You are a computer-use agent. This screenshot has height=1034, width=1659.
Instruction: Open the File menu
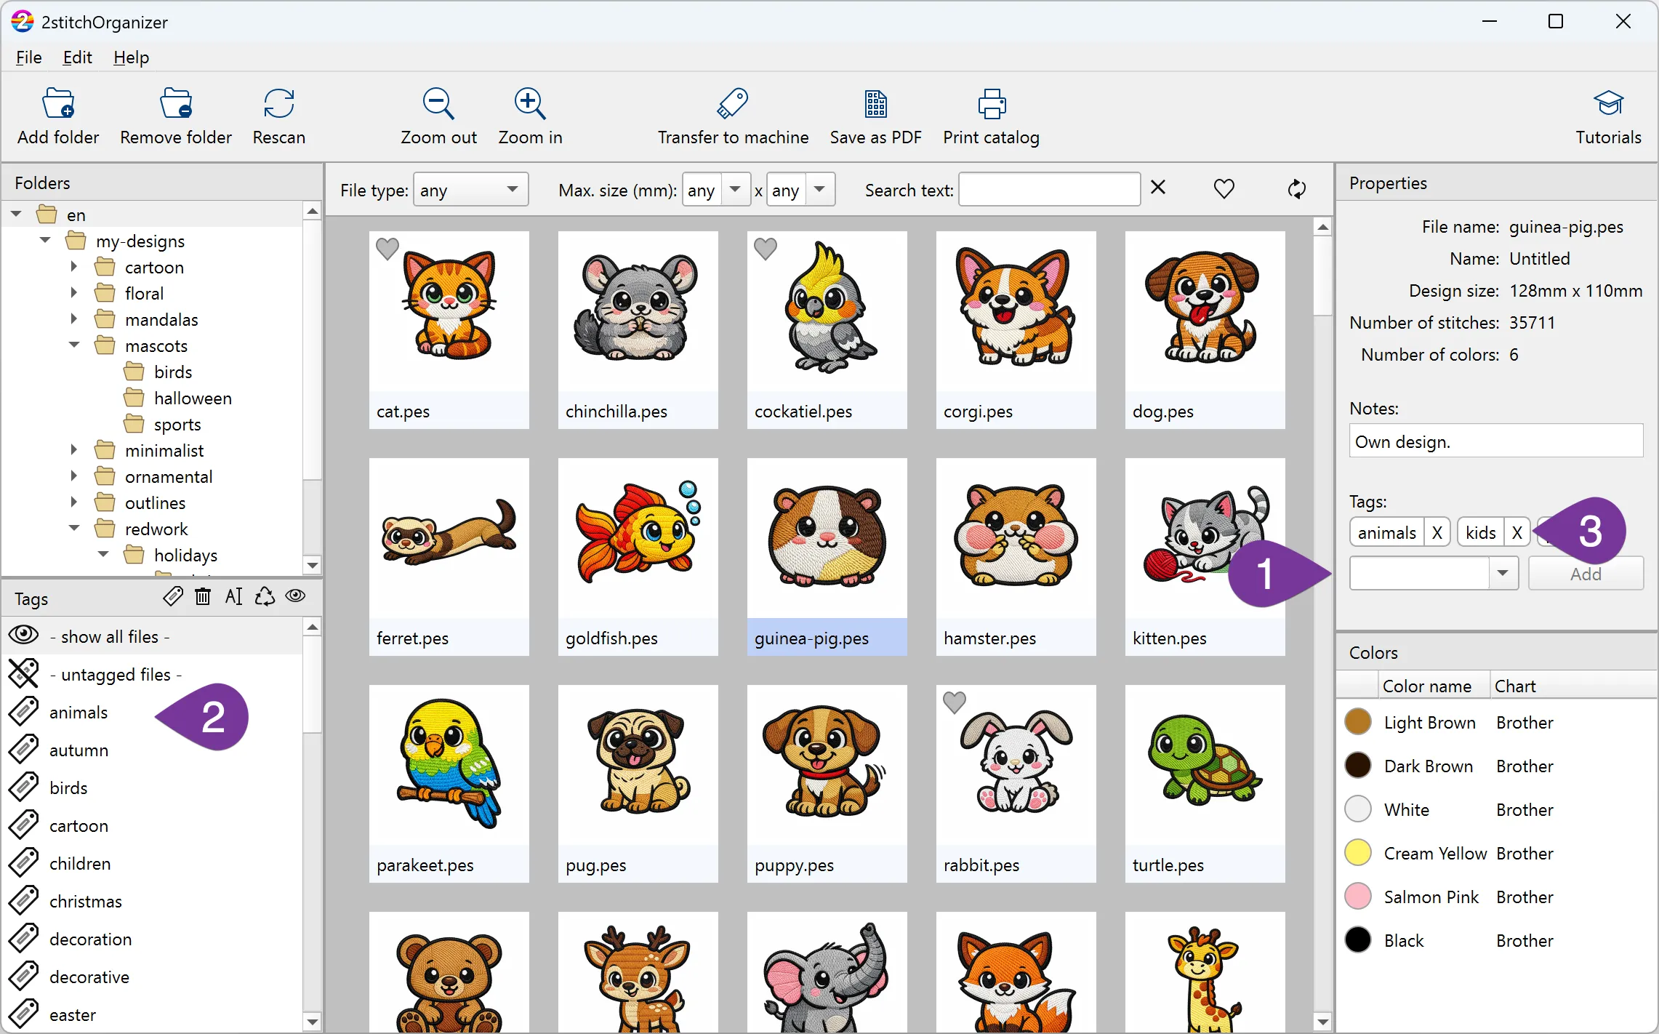29,57
